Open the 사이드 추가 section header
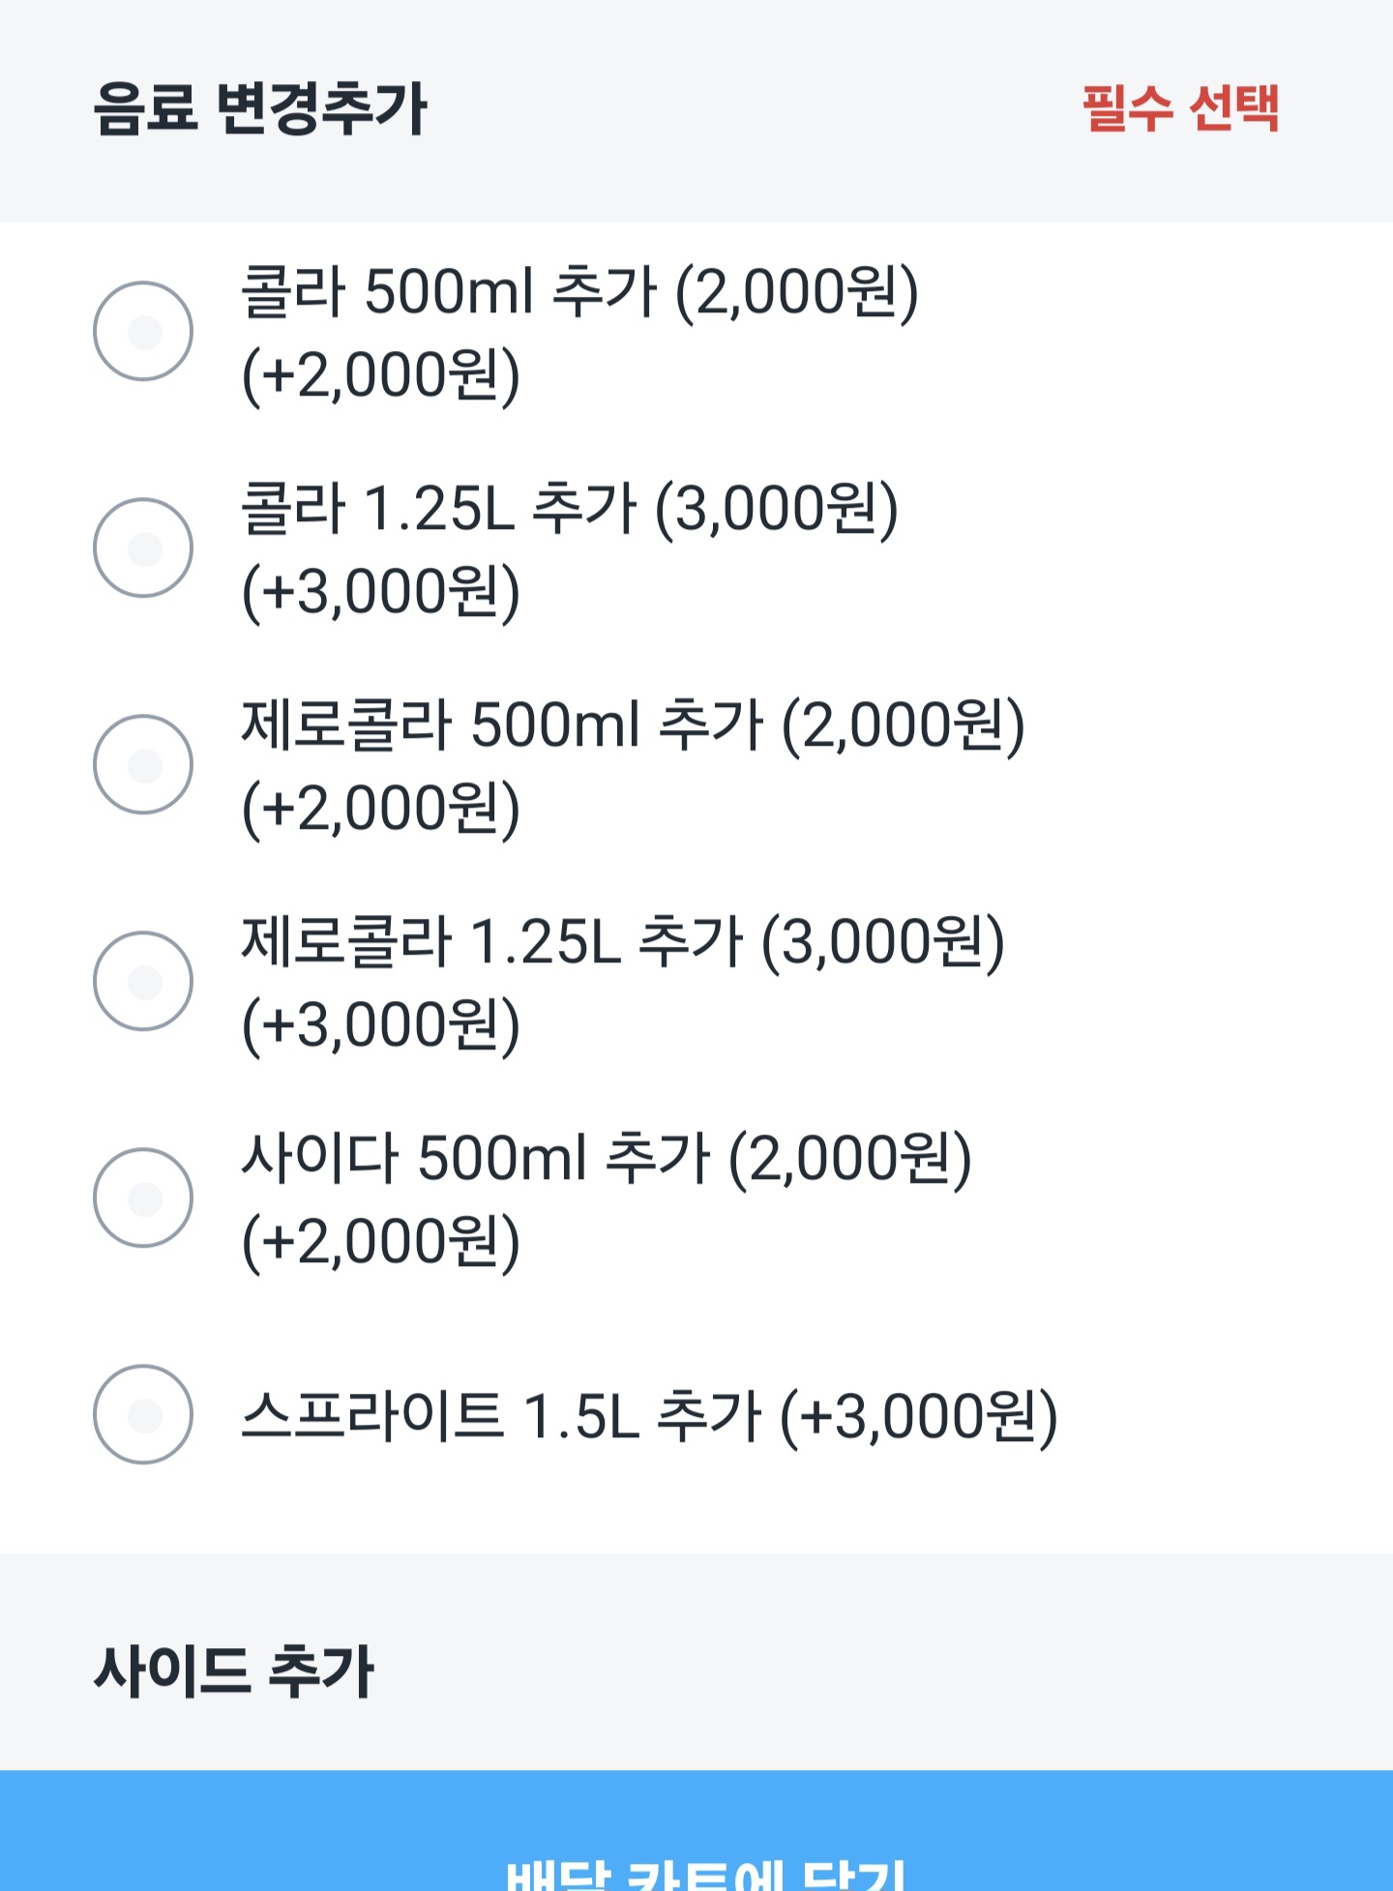Viewport: 1393px width, 1891px height. point(234,1671)
